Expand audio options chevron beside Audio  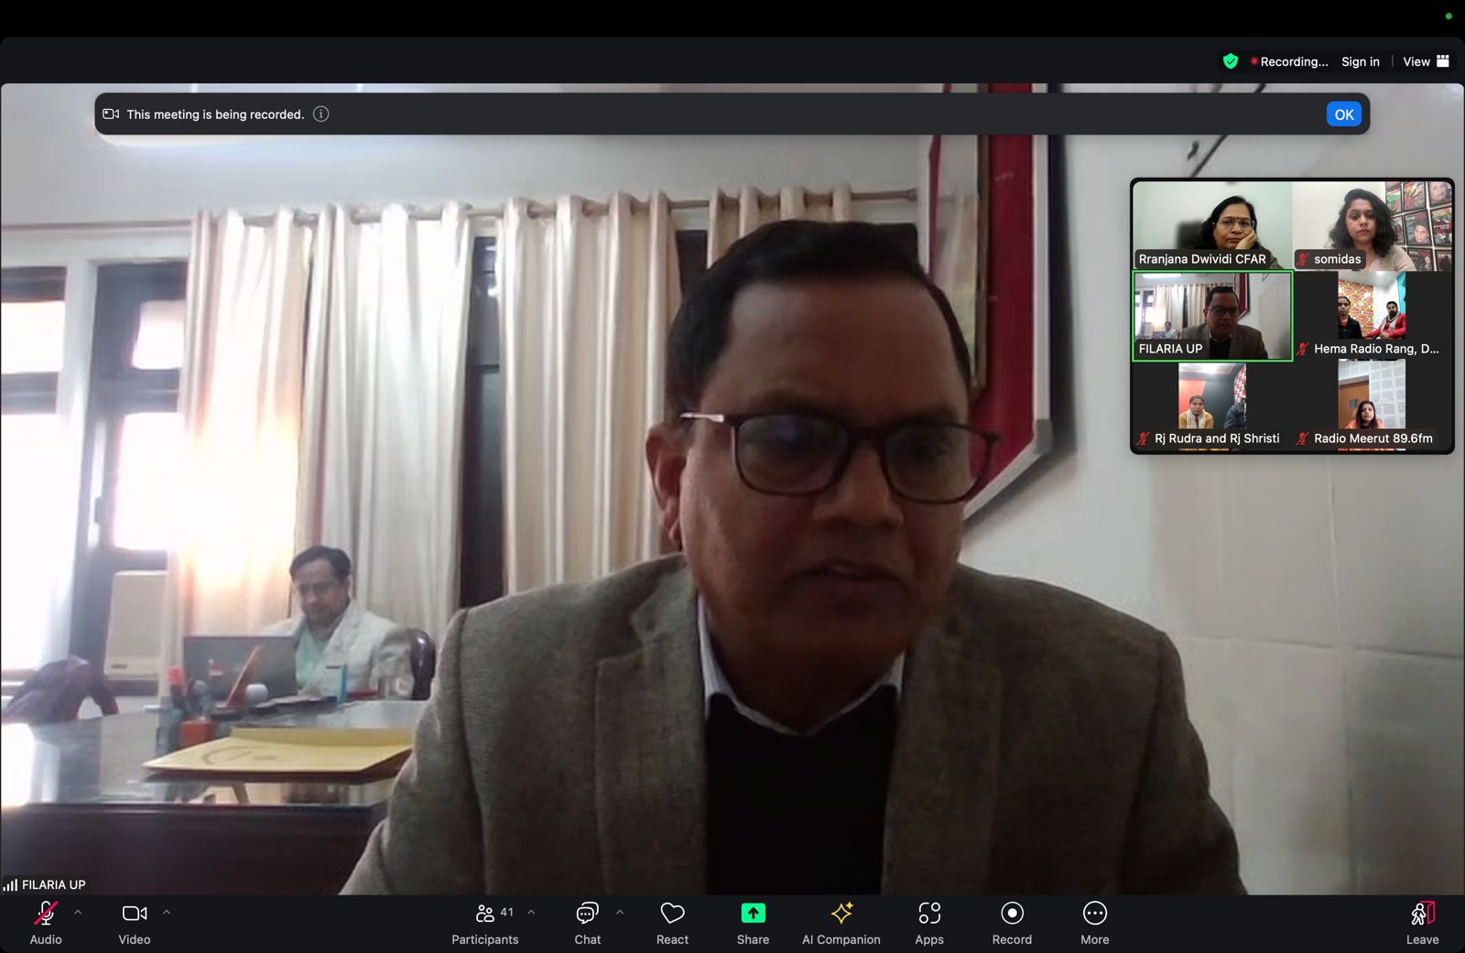click(x=78, y=913)
